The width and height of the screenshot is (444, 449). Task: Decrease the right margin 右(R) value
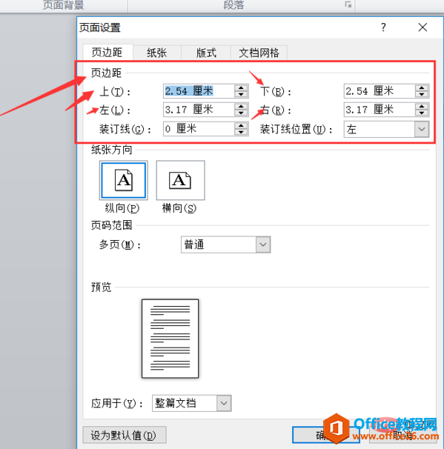point(422,113)
